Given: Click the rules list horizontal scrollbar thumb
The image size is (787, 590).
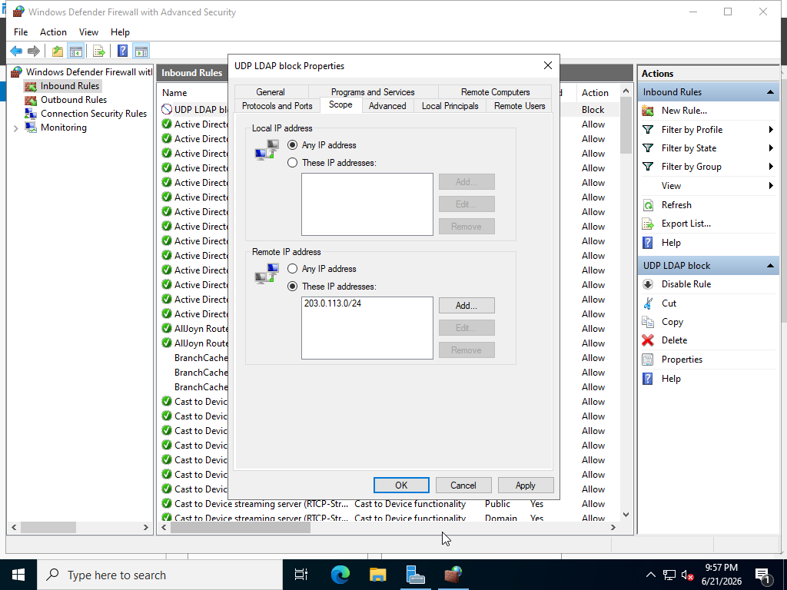Looking at the screenshot, I should (x=241, y=527).
